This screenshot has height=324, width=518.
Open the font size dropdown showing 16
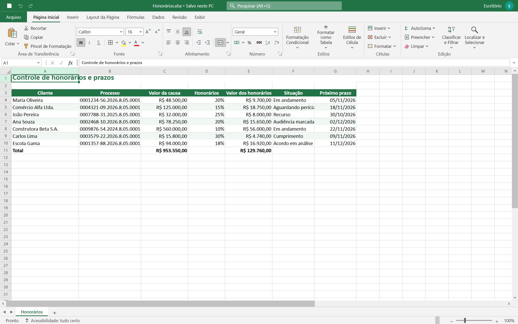point(141,32)
